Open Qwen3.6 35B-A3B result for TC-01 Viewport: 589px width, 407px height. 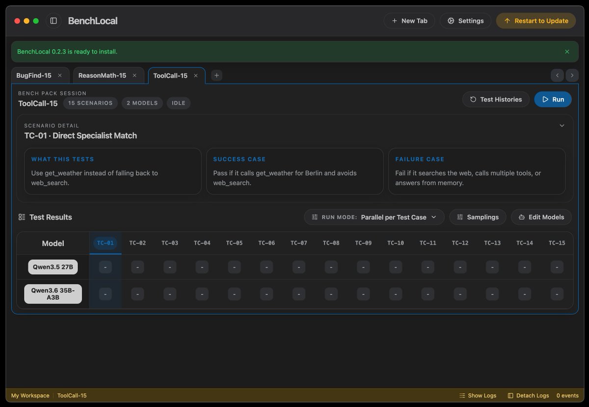(x=105, y=294)
